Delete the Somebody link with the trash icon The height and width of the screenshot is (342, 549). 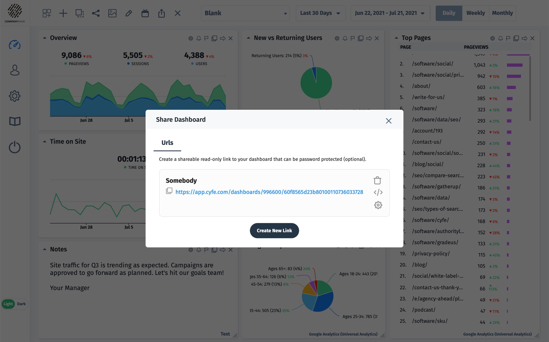pos(378,180)
